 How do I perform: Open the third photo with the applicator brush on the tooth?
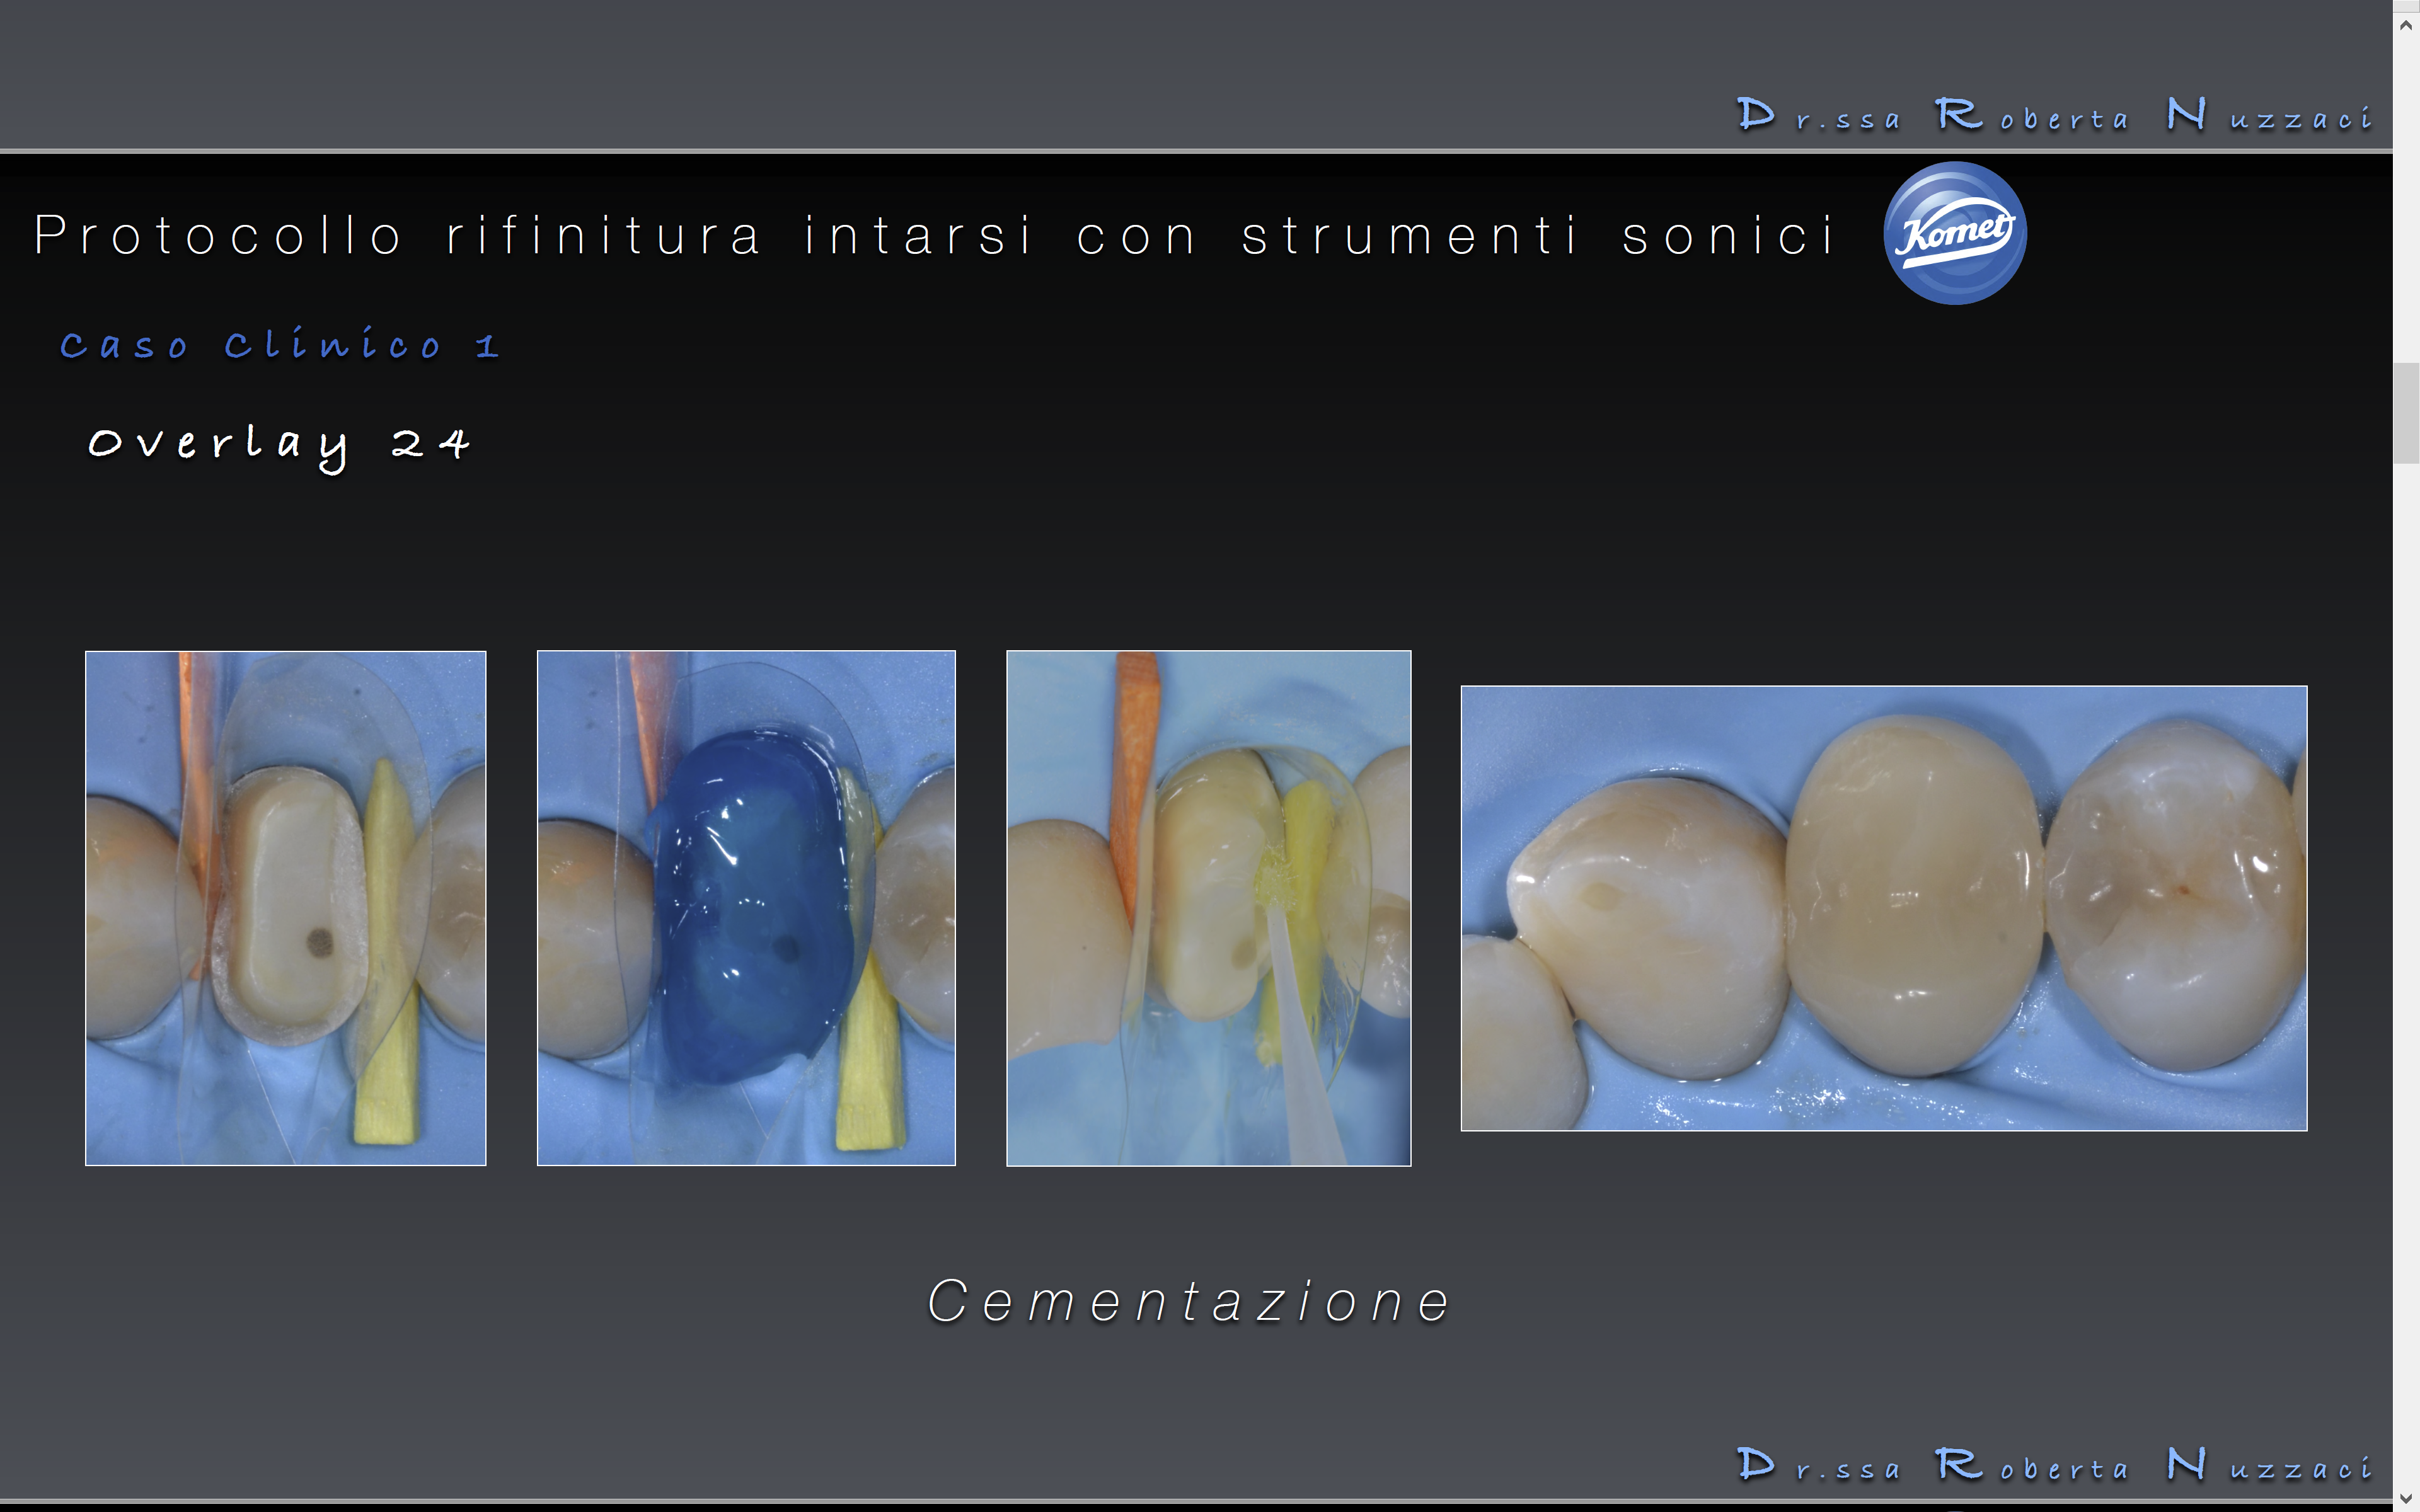coord(1208,908)
